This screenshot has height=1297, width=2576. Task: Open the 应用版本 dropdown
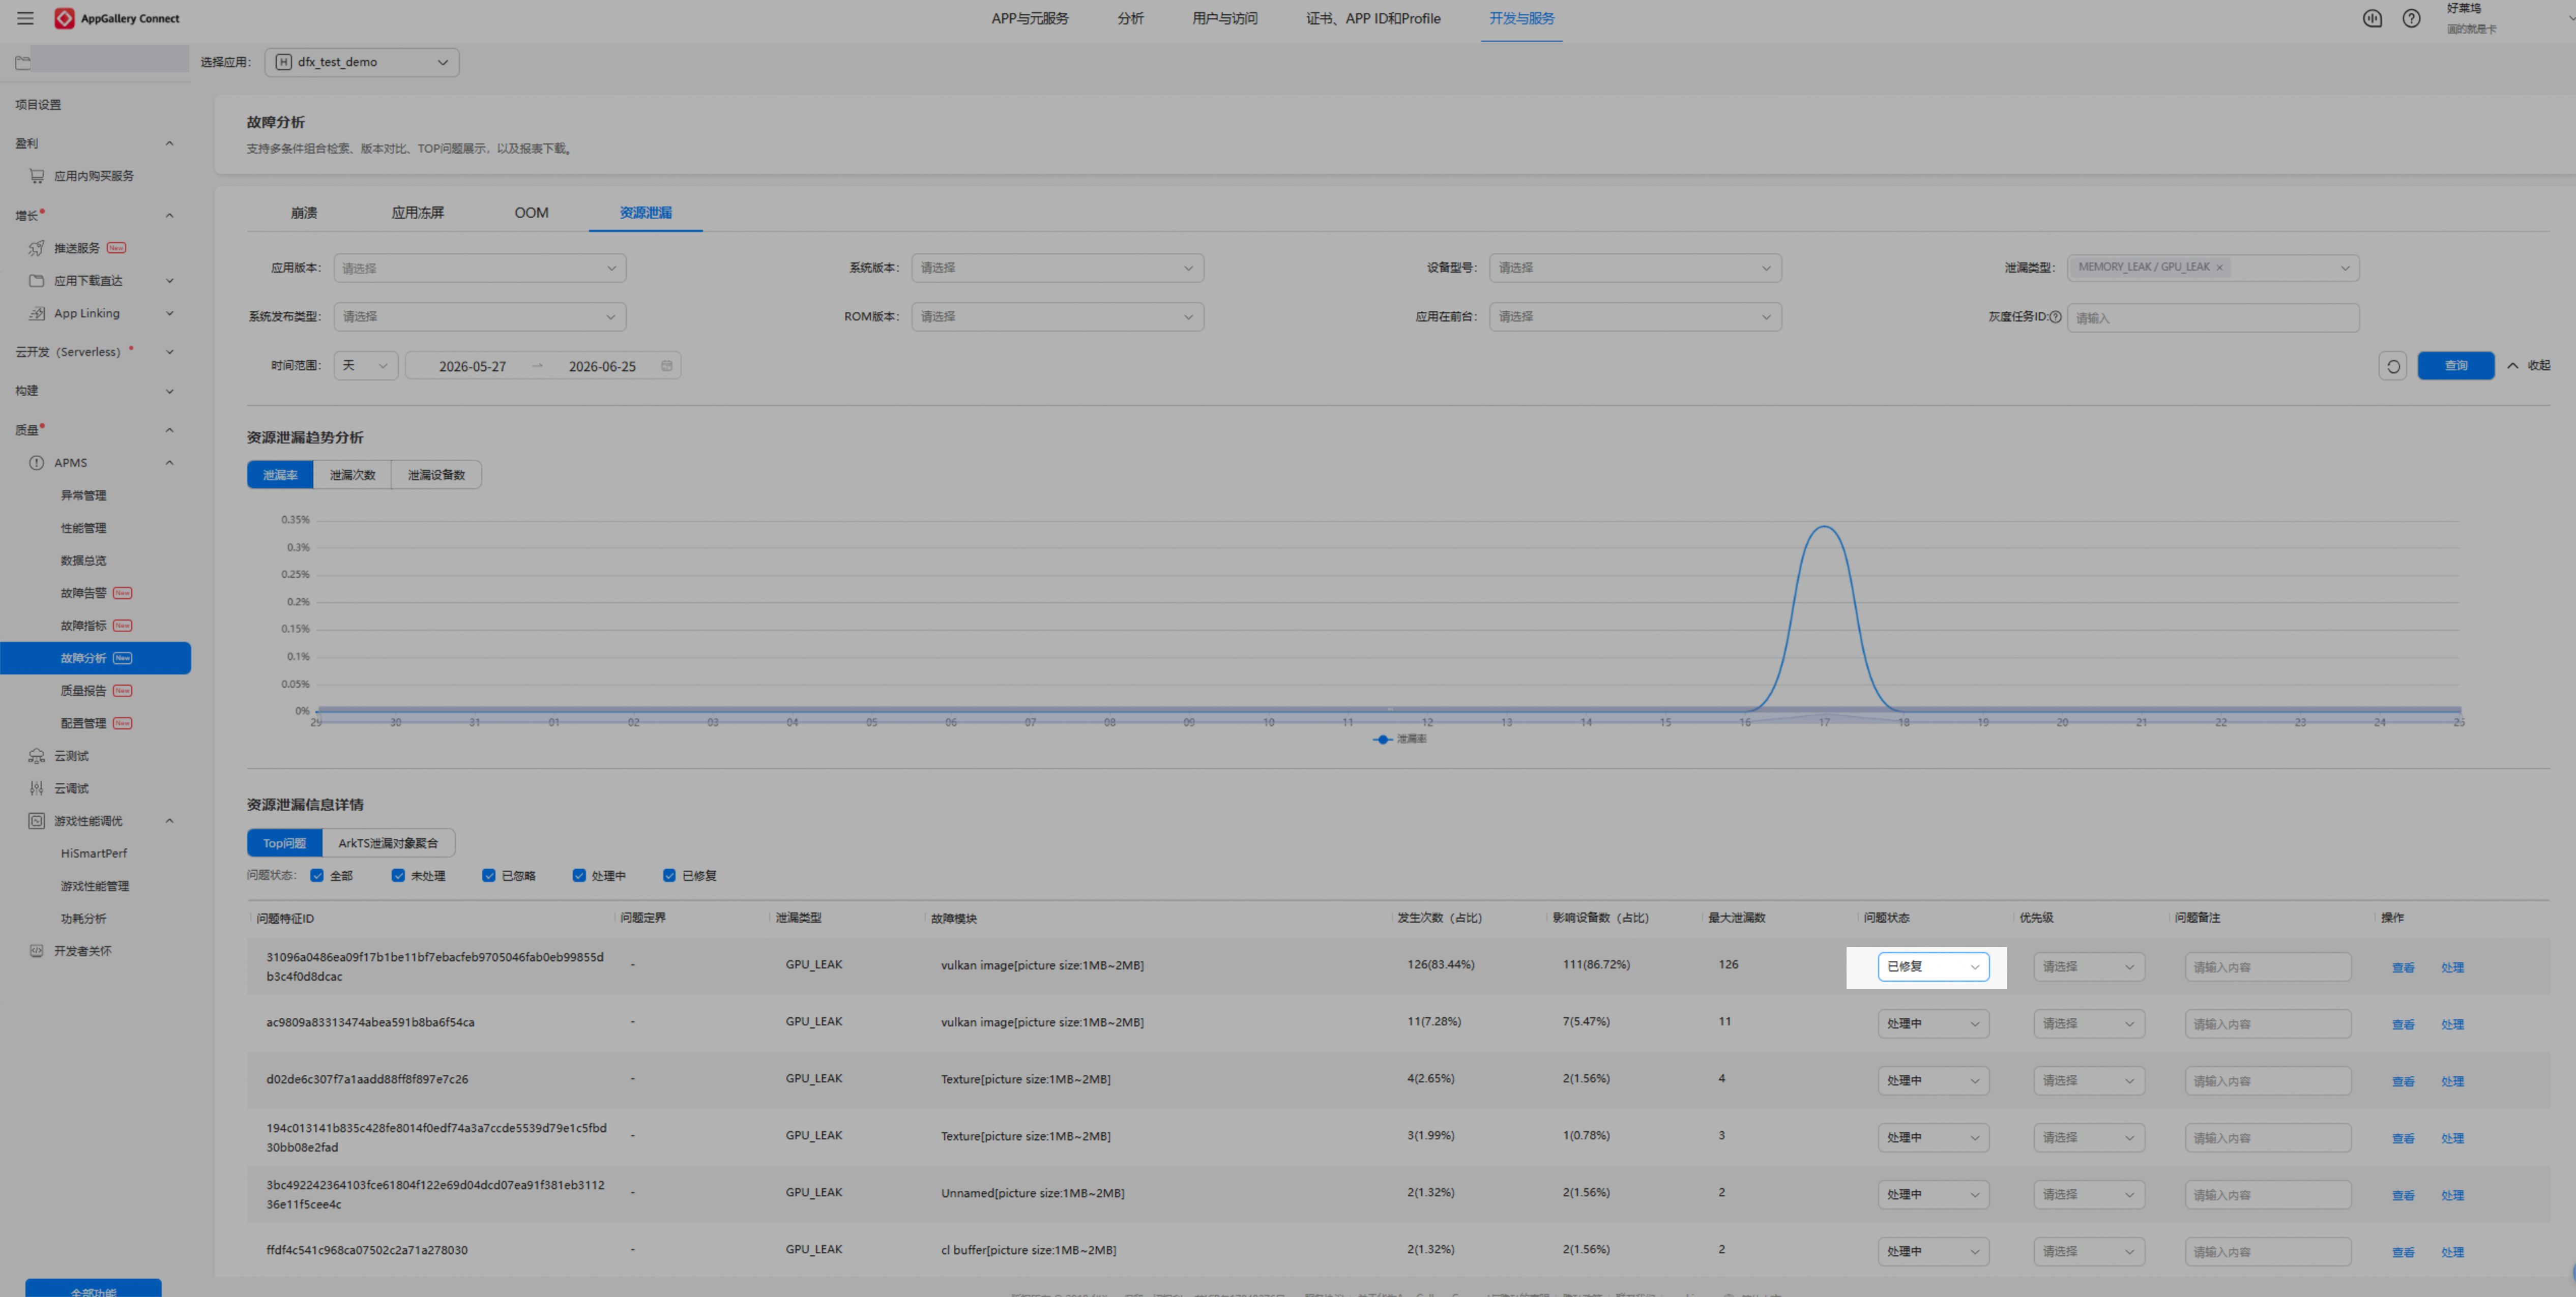coord(480,268)
